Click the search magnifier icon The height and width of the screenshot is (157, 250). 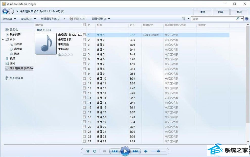238,19
